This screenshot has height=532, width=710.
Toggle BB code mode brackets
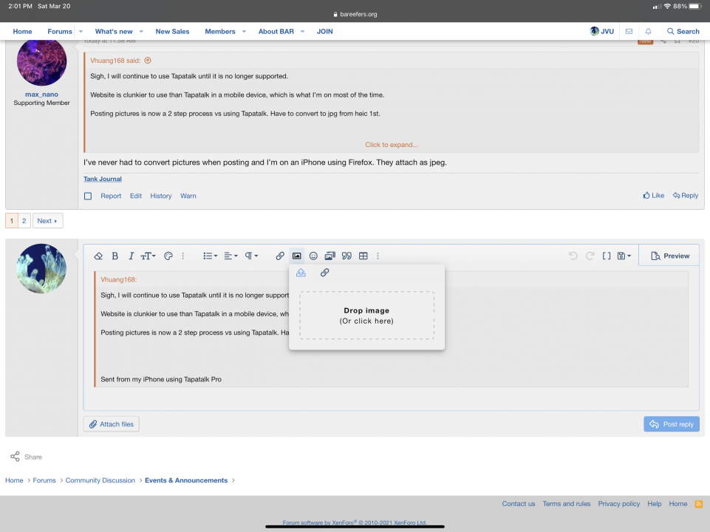607,256
